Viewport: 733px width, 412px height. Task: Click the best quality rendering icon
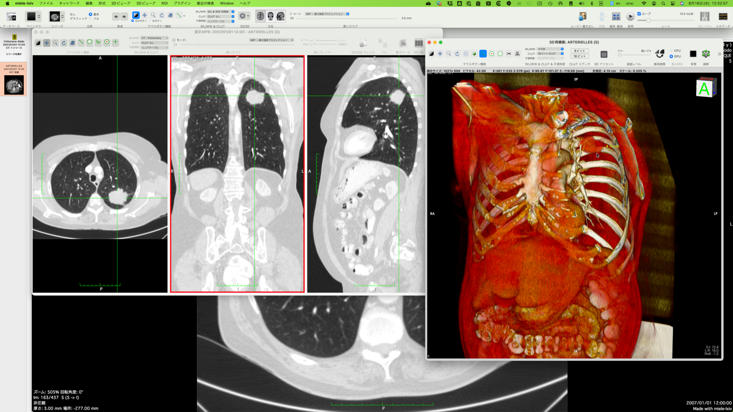[659, 54]
